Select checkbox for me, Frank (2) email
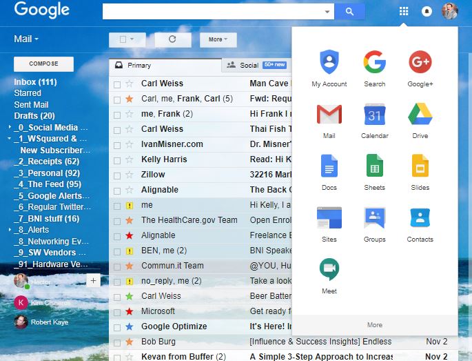 [x=117, y=115]
